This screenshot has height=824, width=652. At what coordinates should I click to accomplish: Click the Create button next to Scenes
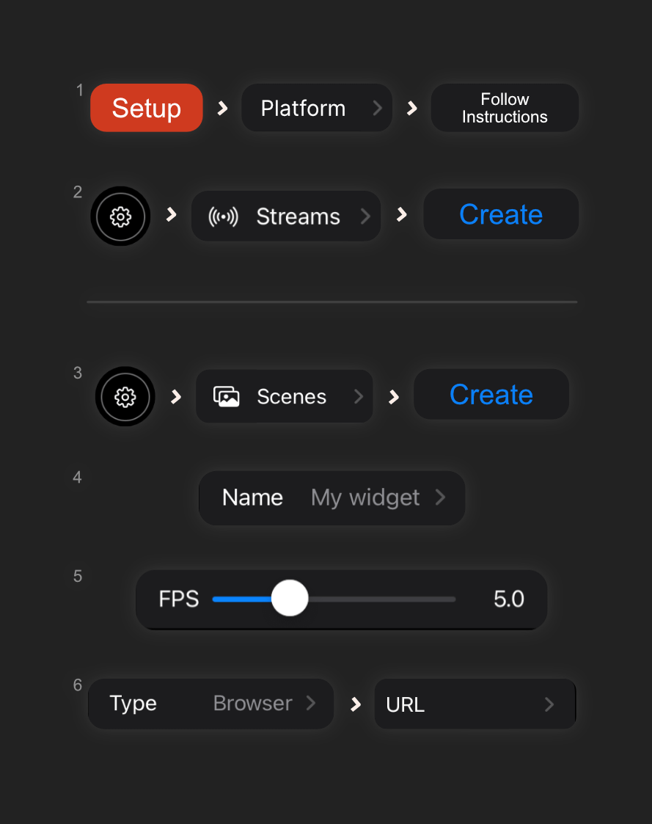pyautogui.click(x=491, y=395)
